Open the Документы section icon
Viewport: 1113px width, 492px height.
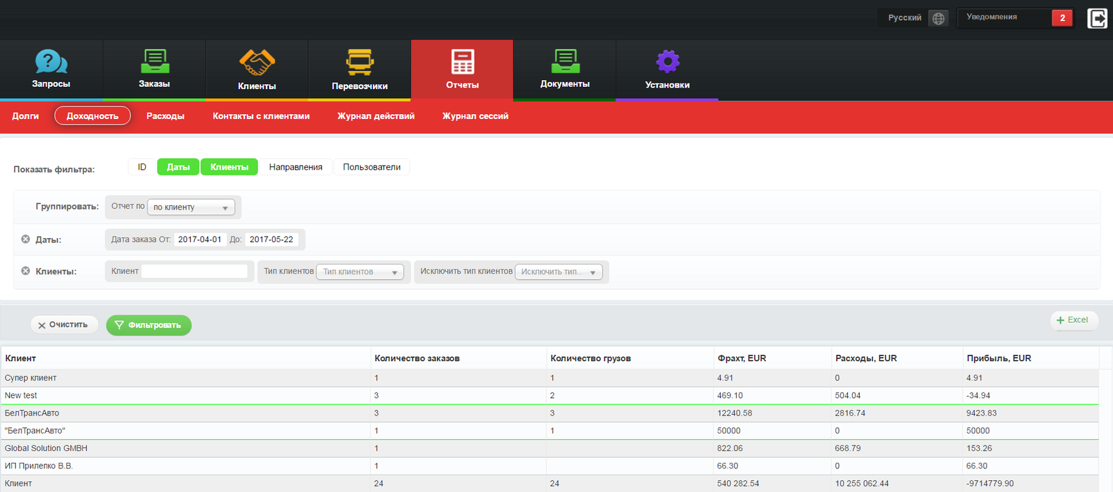point(565,61)
